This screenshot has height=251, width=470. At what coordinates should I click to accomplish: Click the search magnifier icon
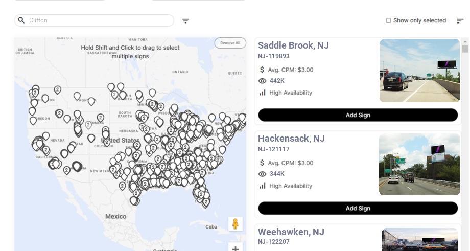click(21, 20)
